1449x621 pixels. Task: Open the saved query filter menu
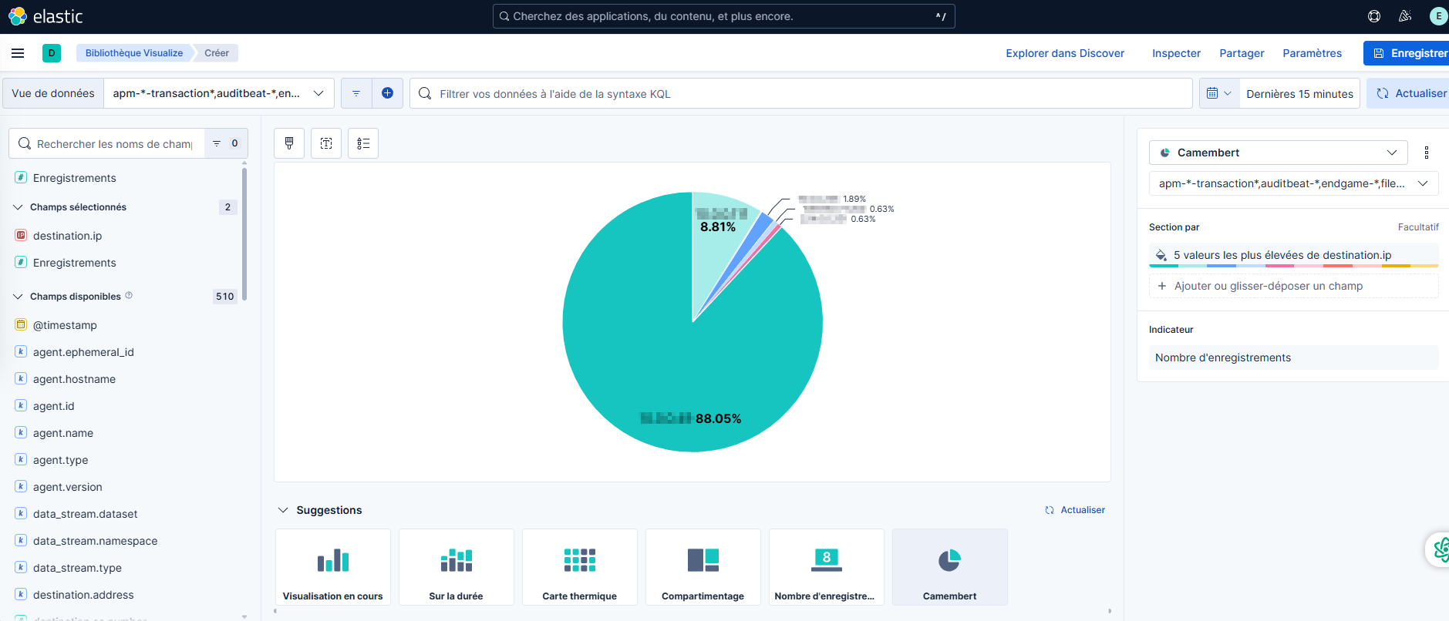356,93
